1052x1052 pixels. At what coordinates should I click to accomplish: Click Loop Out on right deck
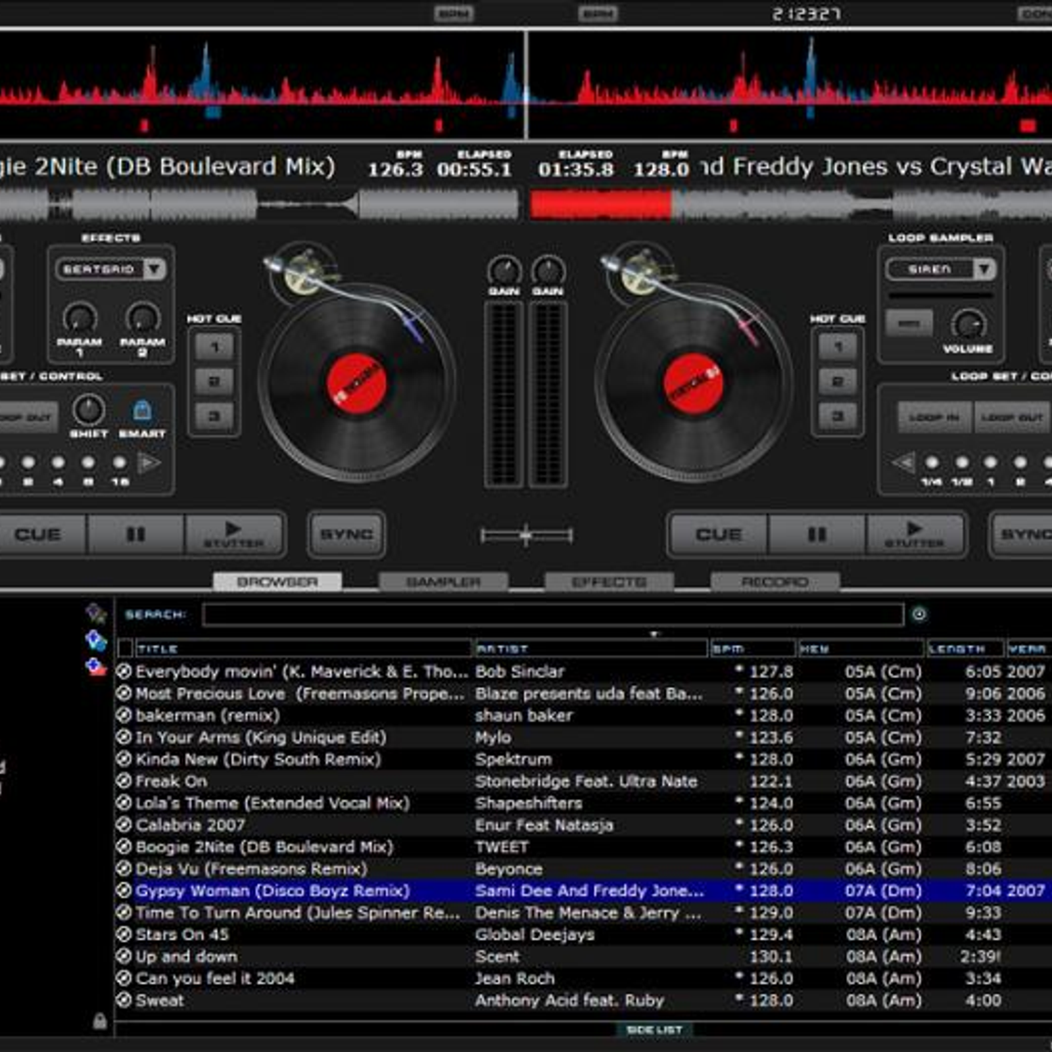(1012, 418)
